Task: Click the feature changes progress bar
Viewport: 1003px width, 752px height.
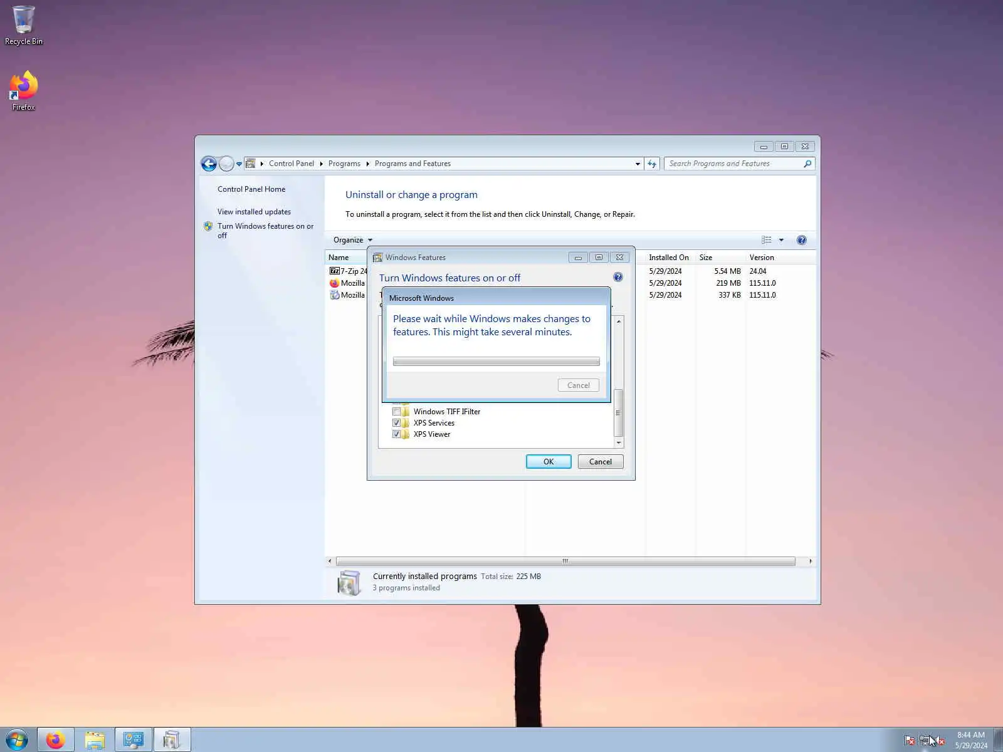Action: 496,362
